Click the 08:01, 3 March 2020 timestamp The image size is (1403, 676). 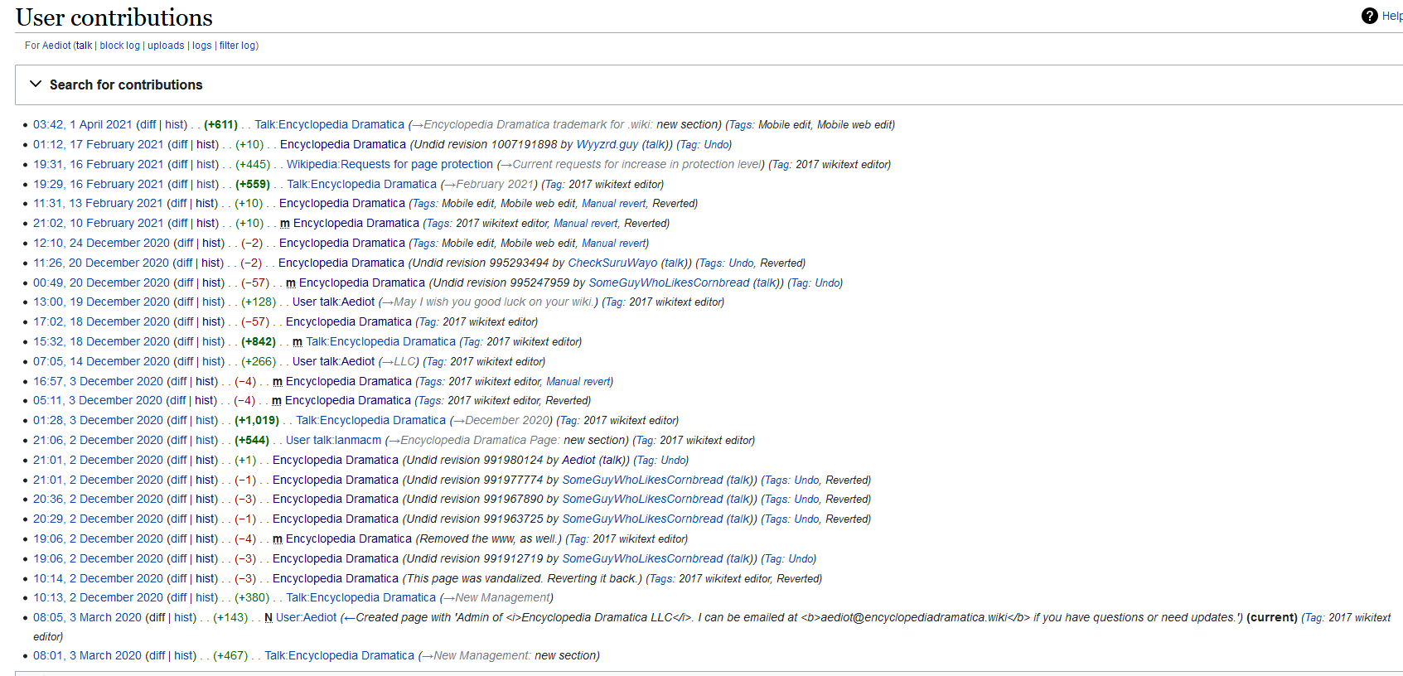[87, 655]
